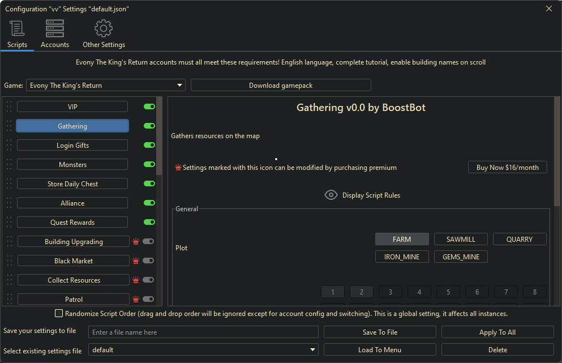Enable the Patrol toggle
This screenshot has width=562, height=363.
148,299
